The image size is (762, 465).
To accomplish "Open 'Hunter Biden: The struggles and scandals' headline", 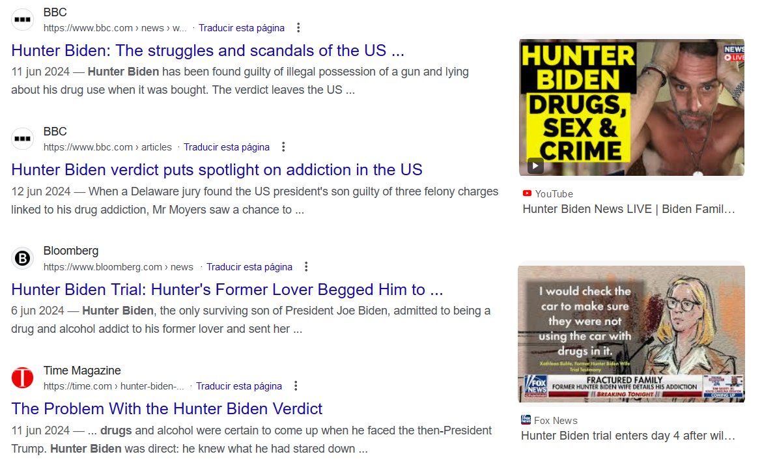I will coord(208,51).
